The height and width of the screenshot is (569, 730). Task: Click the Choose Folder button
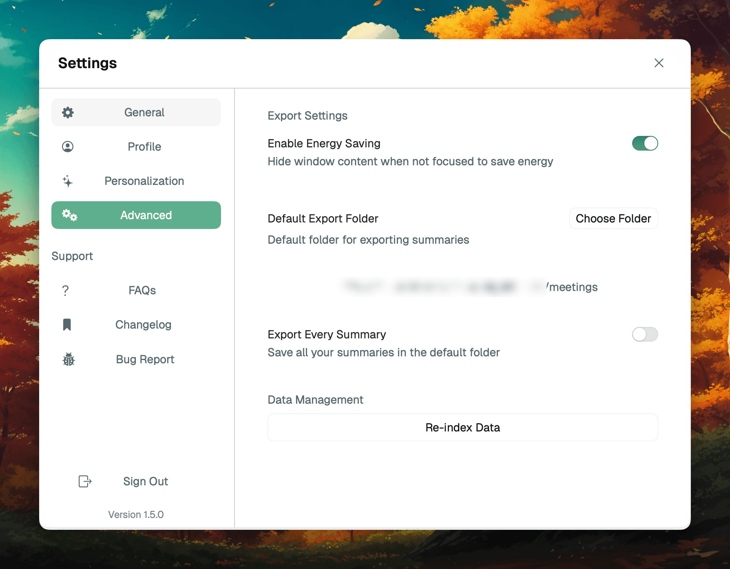click(613, 218)
